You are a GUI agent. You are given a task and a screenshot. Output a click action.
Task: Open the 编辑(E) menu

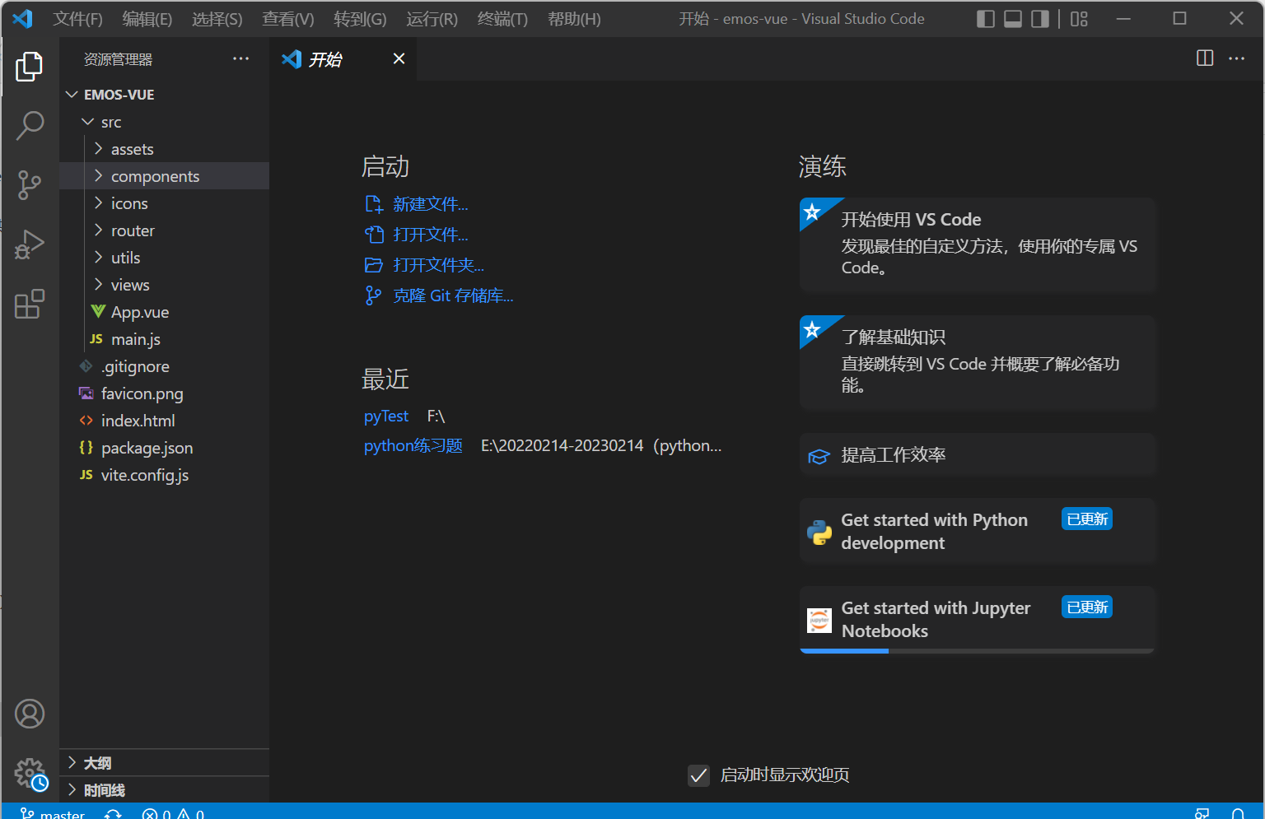pyautogui.click(x=147, y=19)
